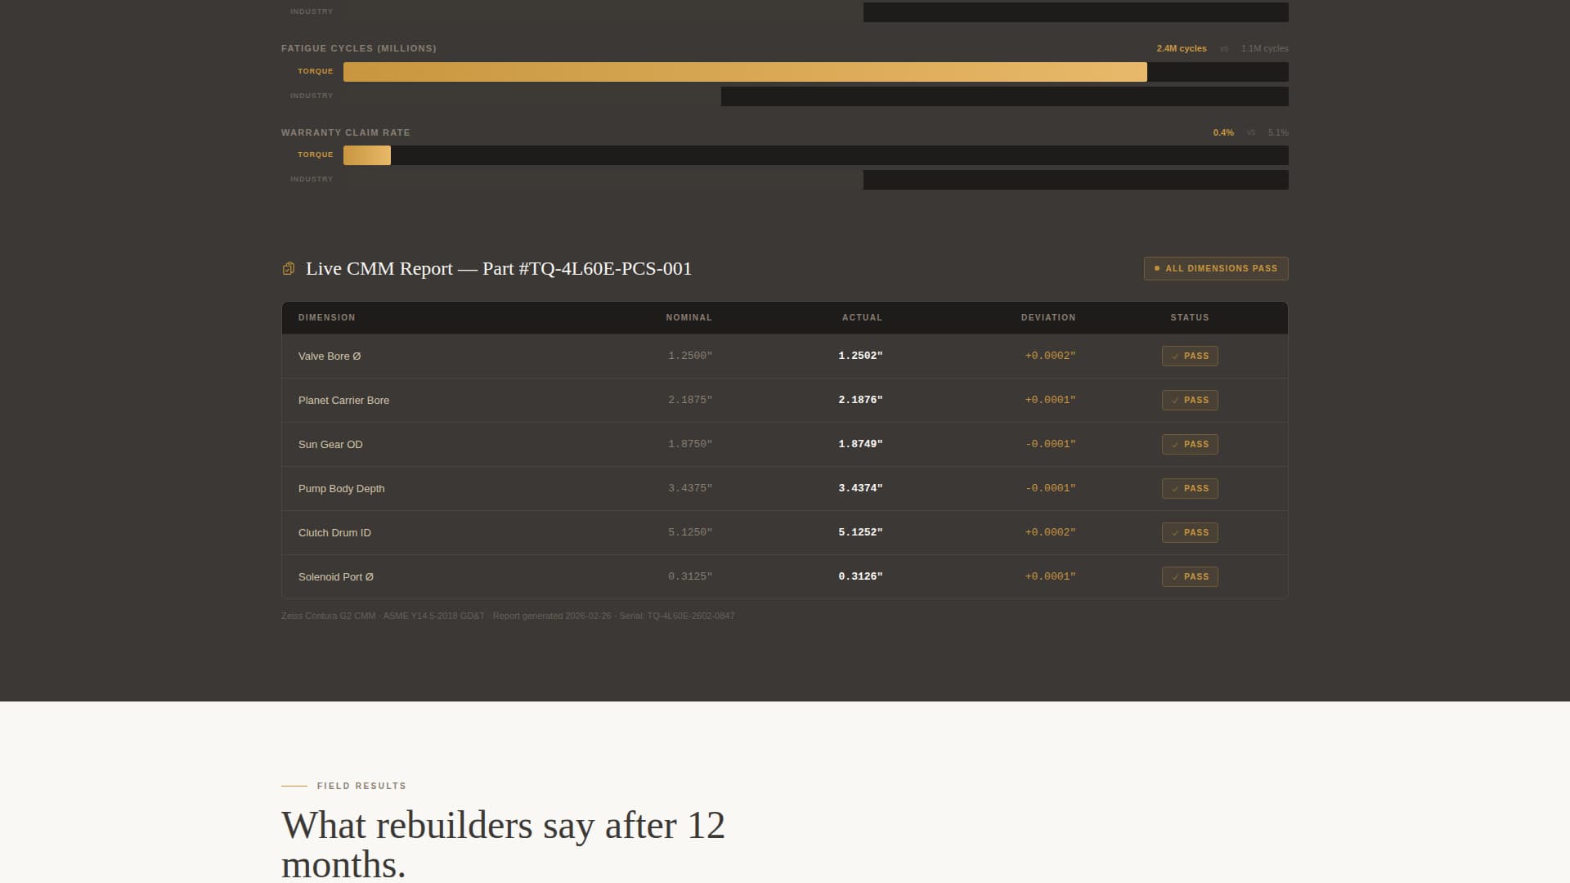
Task: Click Clutch Drum ID PASS checkmark
Action: (1175, 533)
